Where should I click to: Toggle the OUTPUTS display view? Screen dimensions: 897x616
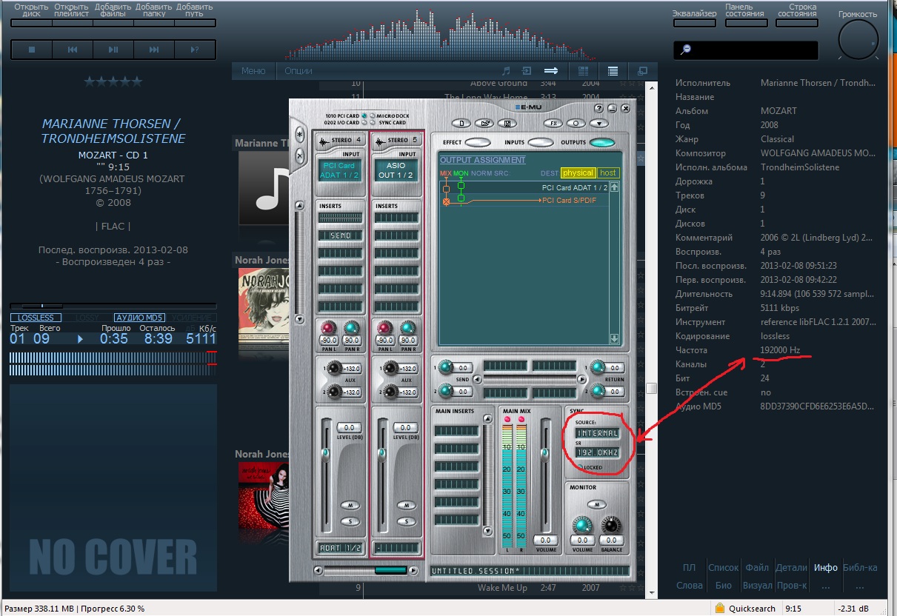(602, 142)
